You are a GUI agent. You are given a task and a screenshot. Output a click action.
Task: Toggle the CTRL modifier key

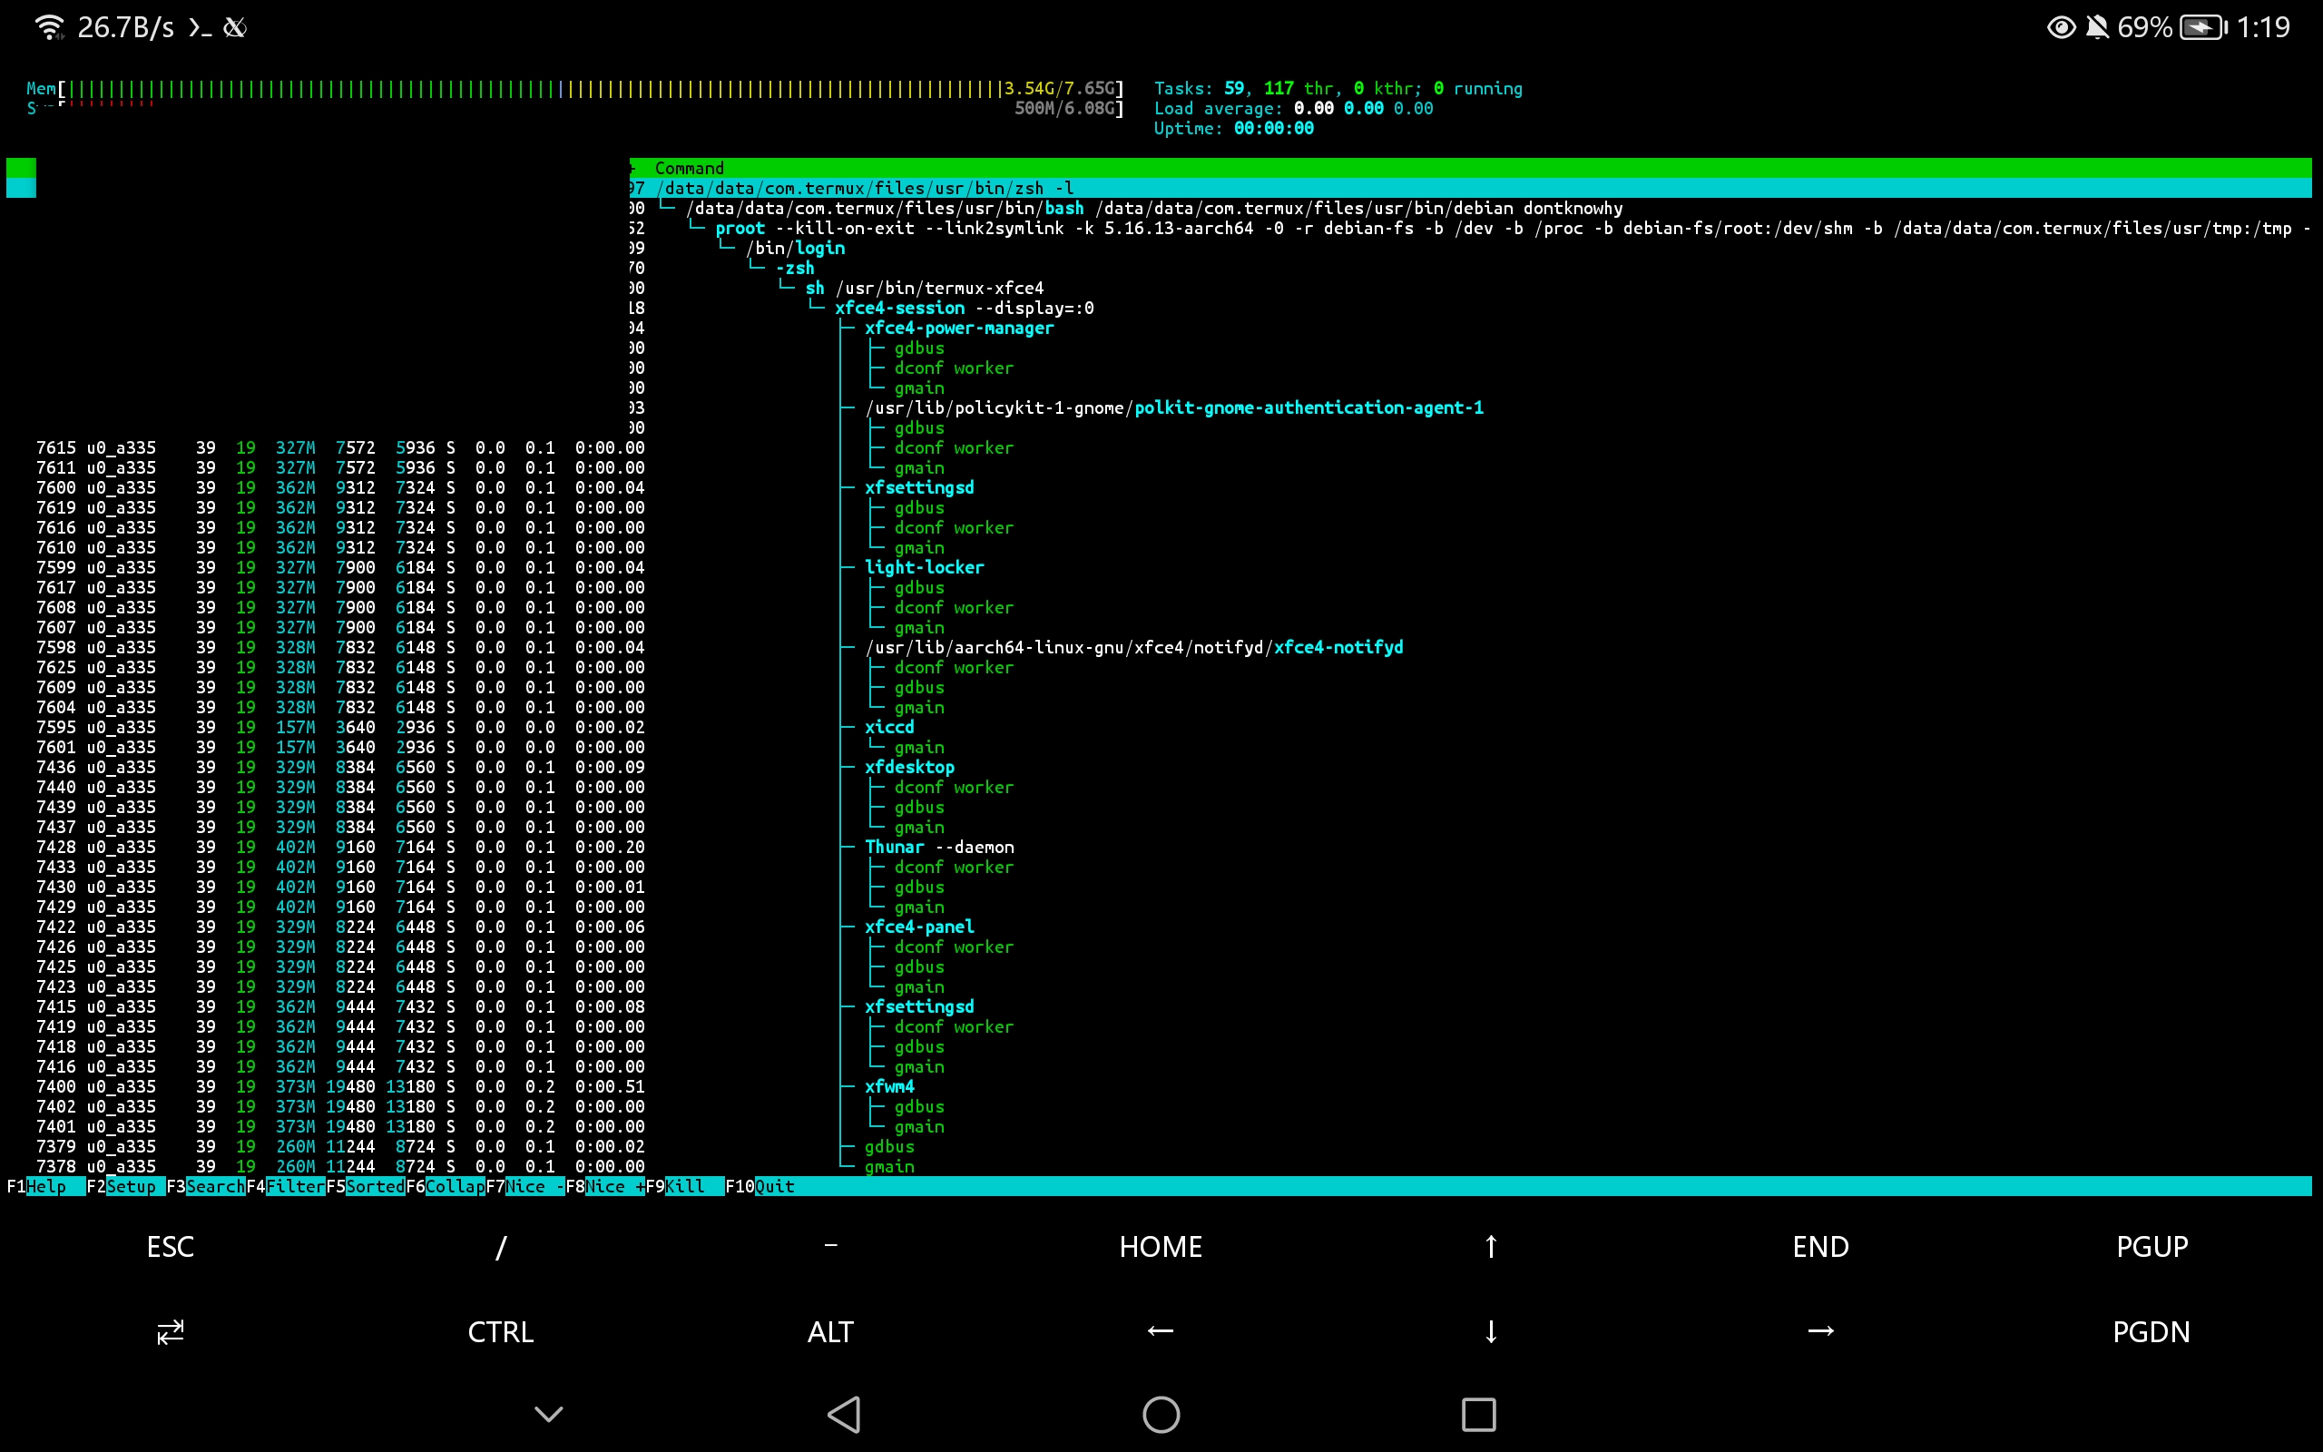point(499,1332)
